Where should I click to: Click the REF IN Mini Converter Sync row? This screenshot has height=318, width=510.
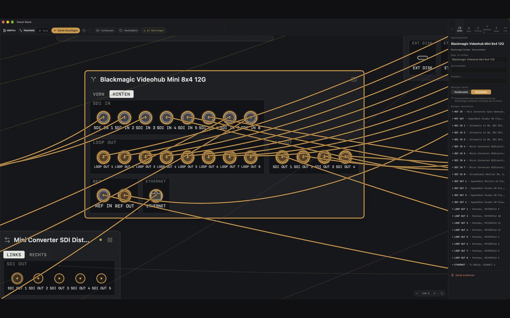point(479,112)
